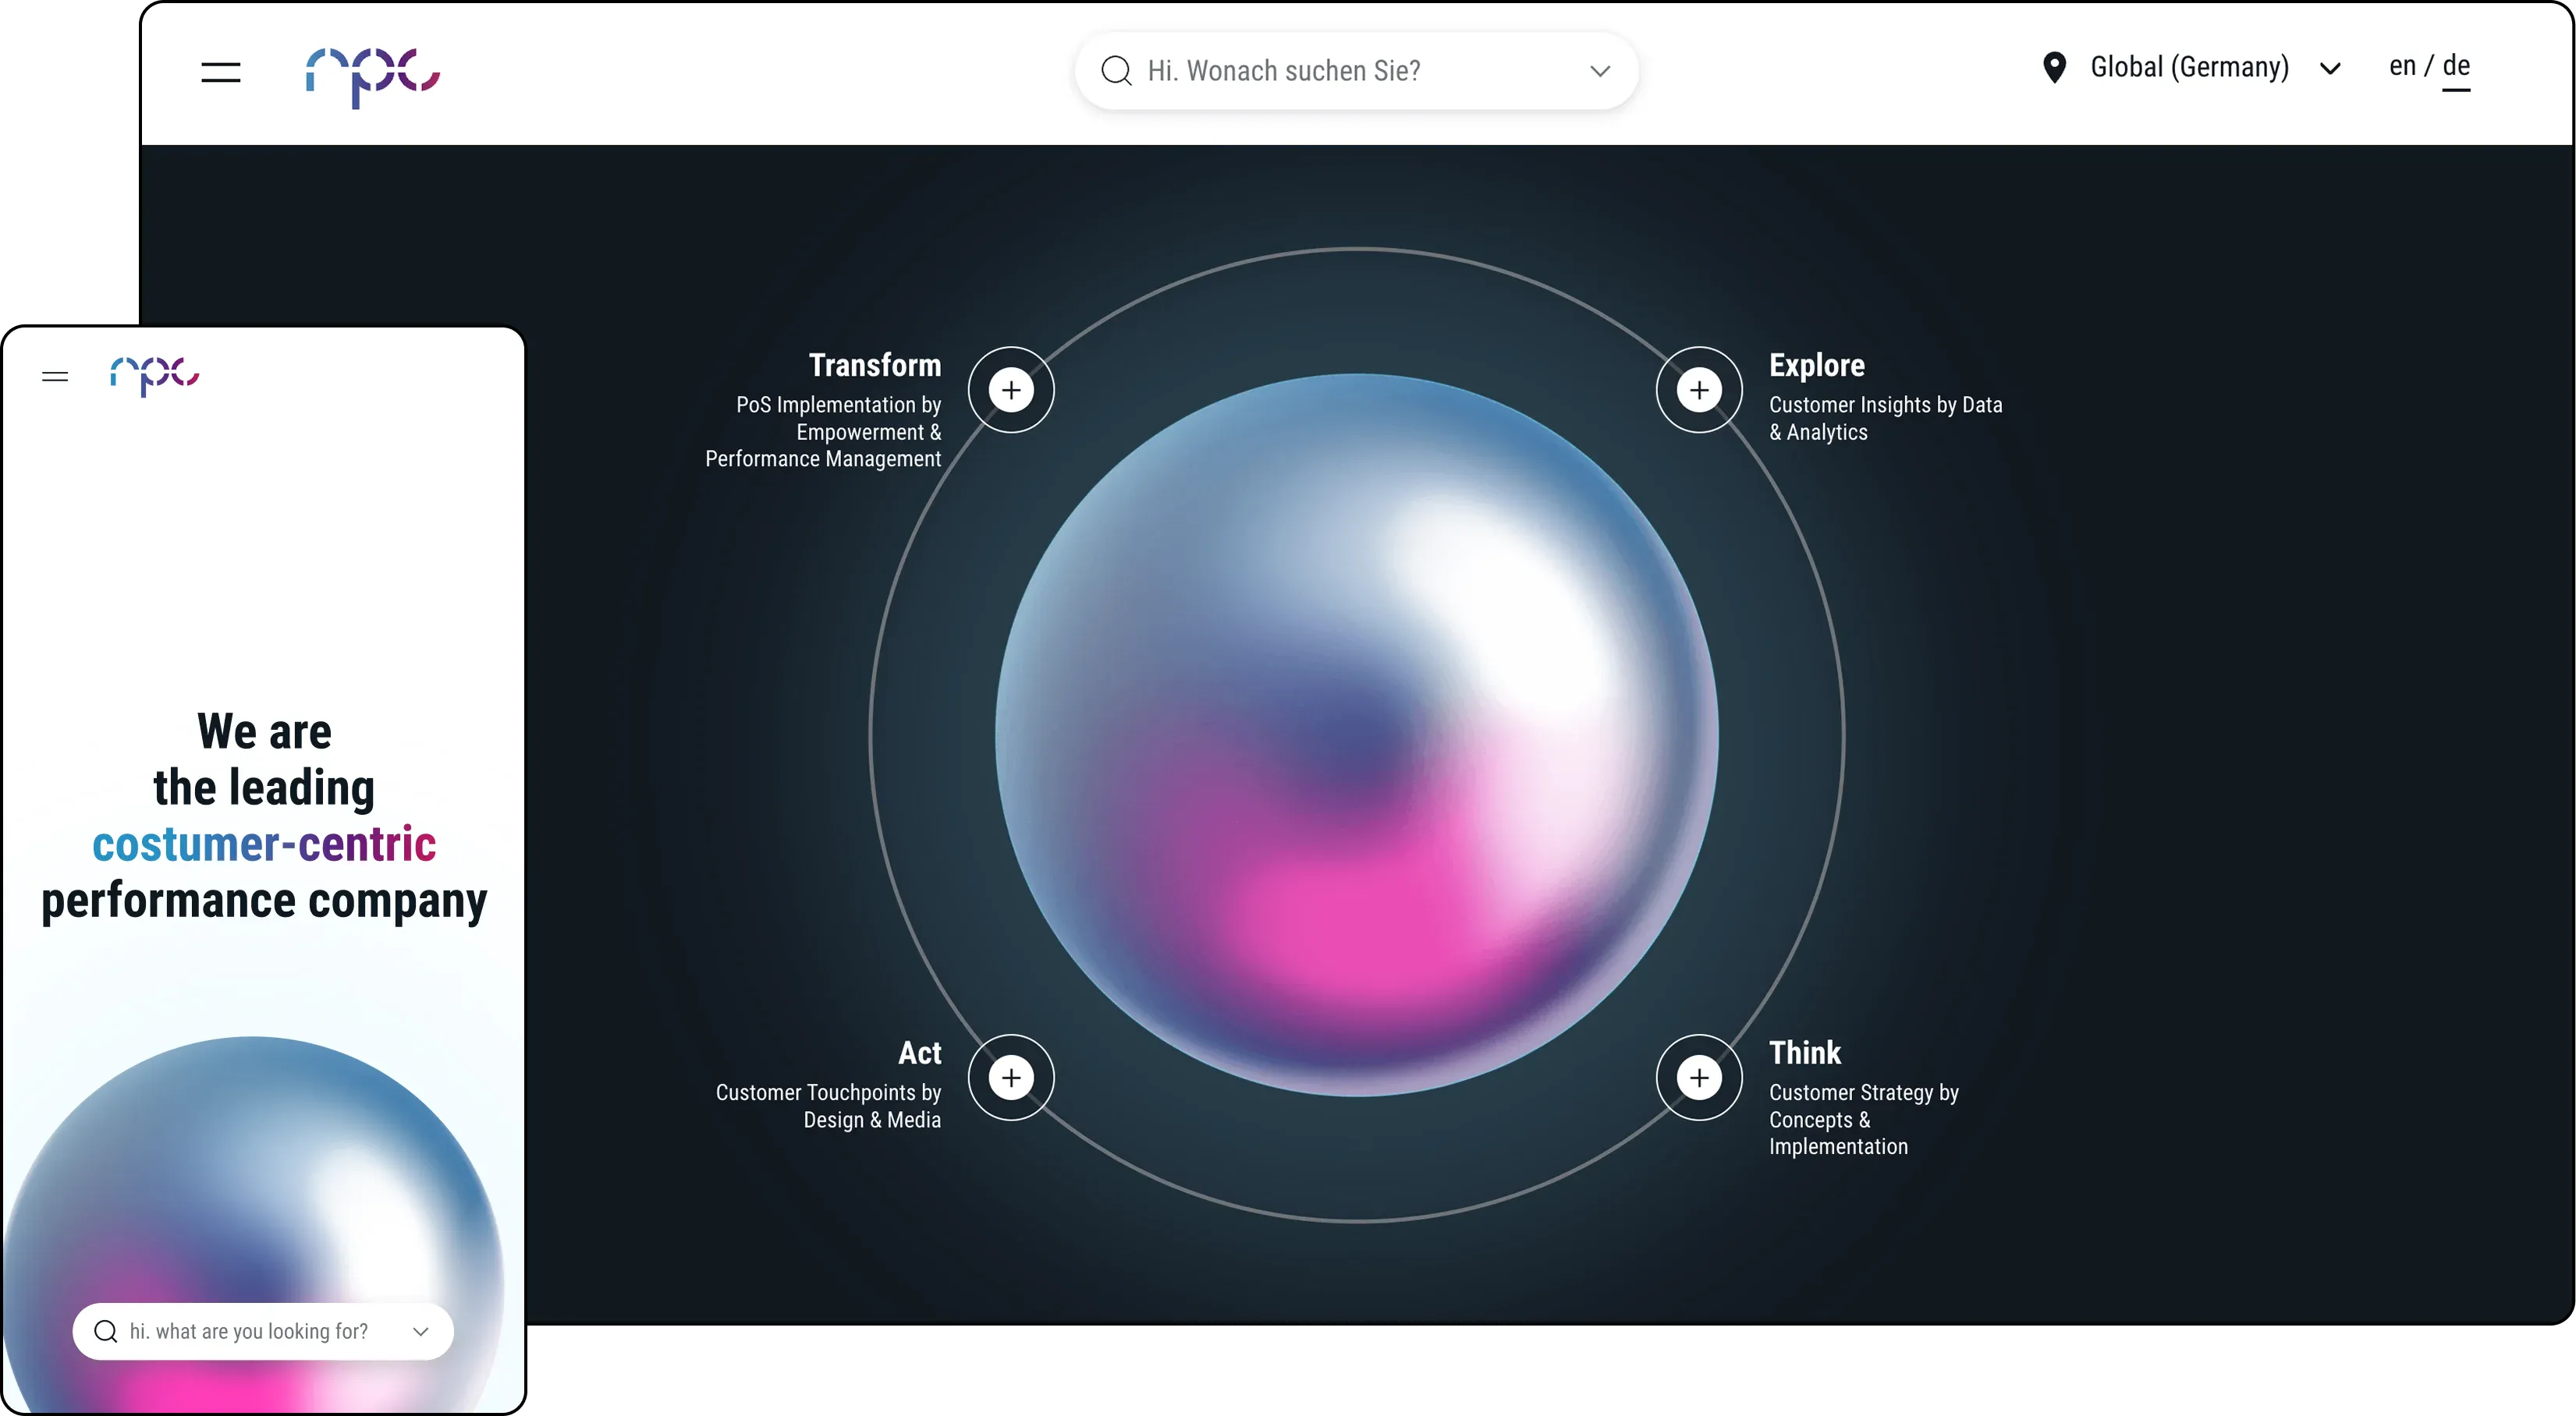The height and width of the screenshot is (1416, 2576).
Task: Open the hamburger menu in desktop header
Action: (220, 72)
